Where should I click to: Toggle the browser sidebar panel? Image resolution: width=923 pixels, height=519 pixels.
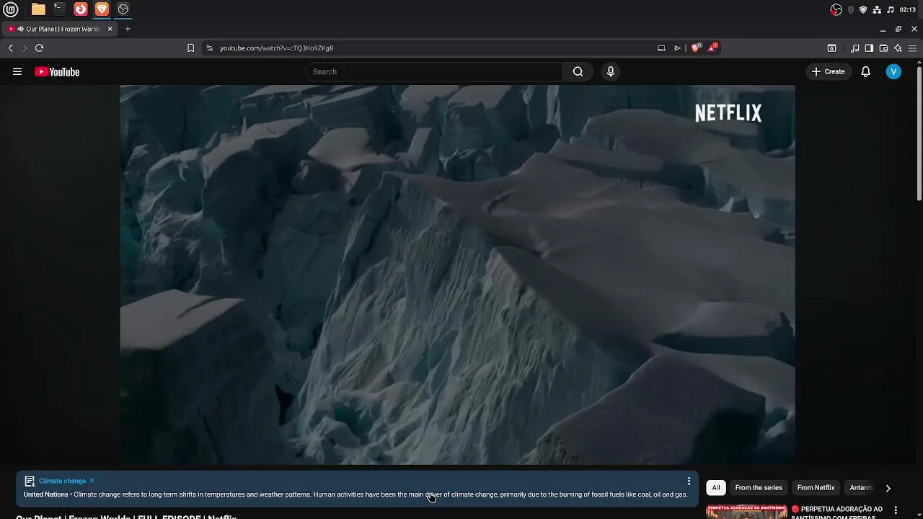pos(869,48)
